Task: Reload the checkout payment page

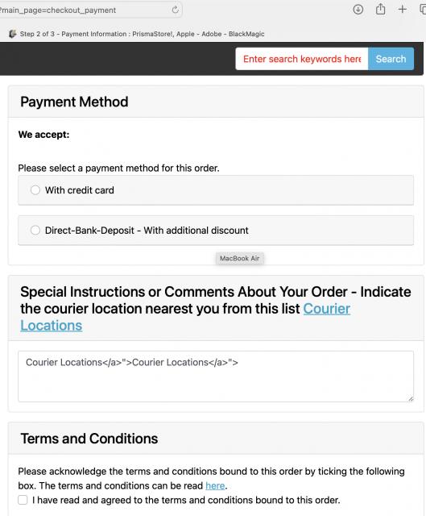Action: coord(176,10)
